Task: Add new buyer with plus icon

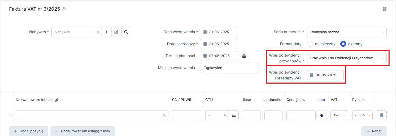Action: coord(107,32)
